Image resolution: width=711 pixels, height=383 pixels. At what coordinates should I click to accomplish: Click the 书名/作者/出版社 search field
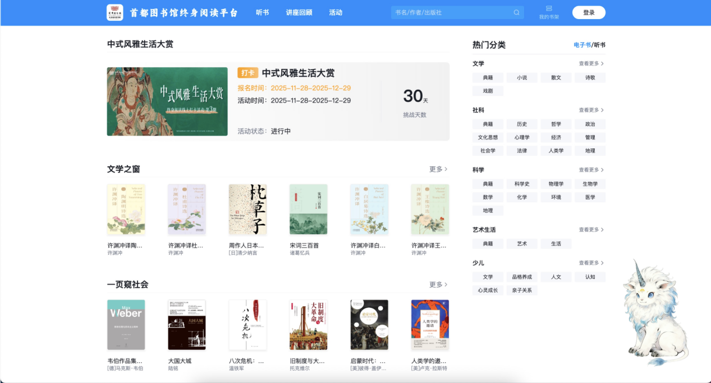click(x=452, y=12)
